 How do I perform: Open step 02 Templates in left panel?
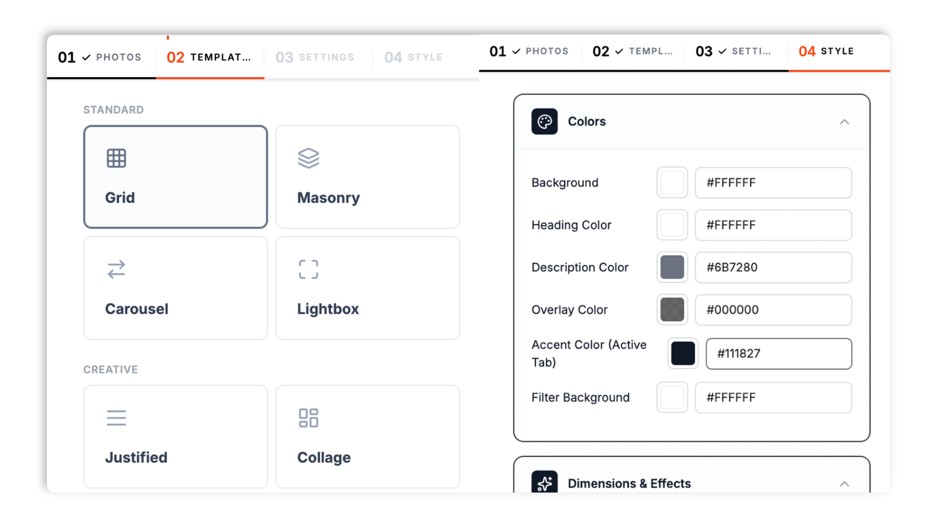click(209, 57)
